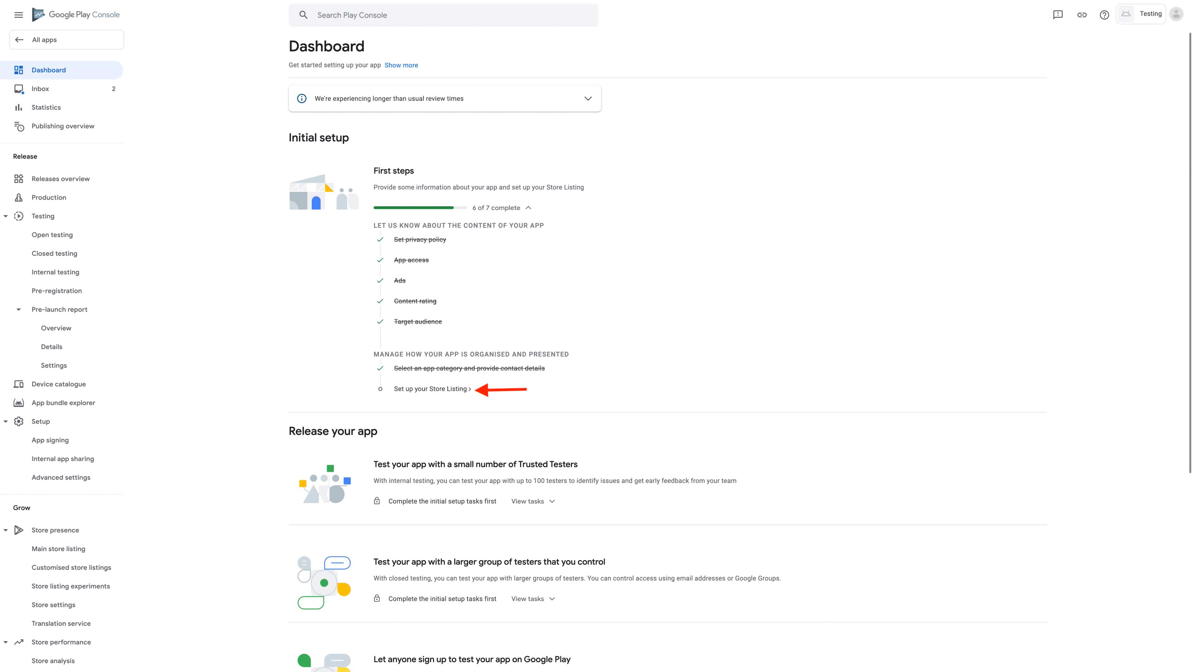Viewport: 1194px width, 672px height.
Task: Expand View tasks for internal testing
Action: [x=533, y=501]
